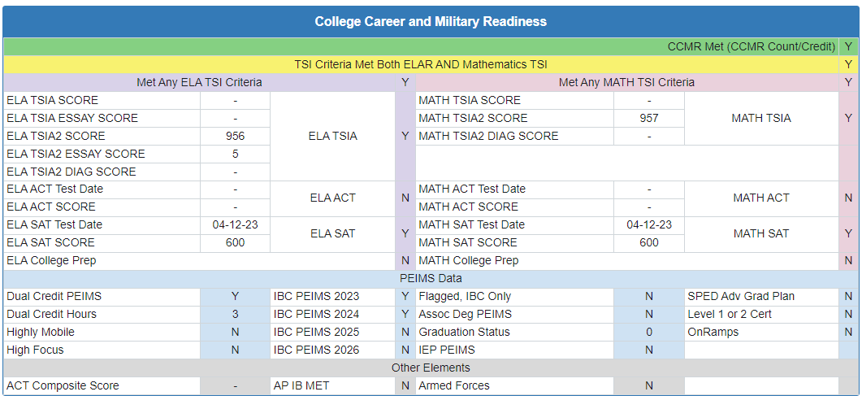Select the Met Any MATH TSI Criteria heading
Screen dimensions: 862x396
tap(626, 82)
